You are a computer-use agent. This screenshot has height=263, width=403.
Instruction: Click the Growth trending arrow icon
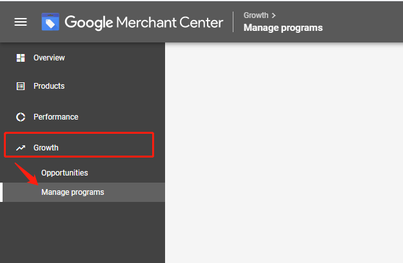(x=21, y=148)
